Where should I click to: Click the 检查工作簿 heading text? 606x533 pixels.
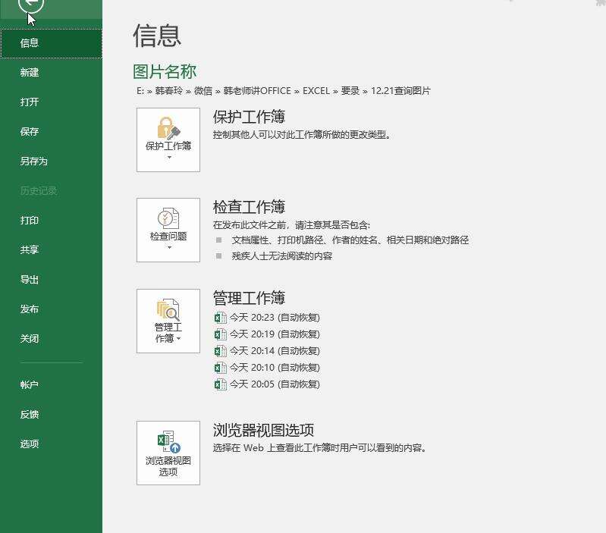point(249,207)
